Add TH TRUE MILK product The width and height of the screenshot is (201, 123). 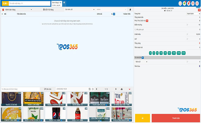(x=122, y=99)
